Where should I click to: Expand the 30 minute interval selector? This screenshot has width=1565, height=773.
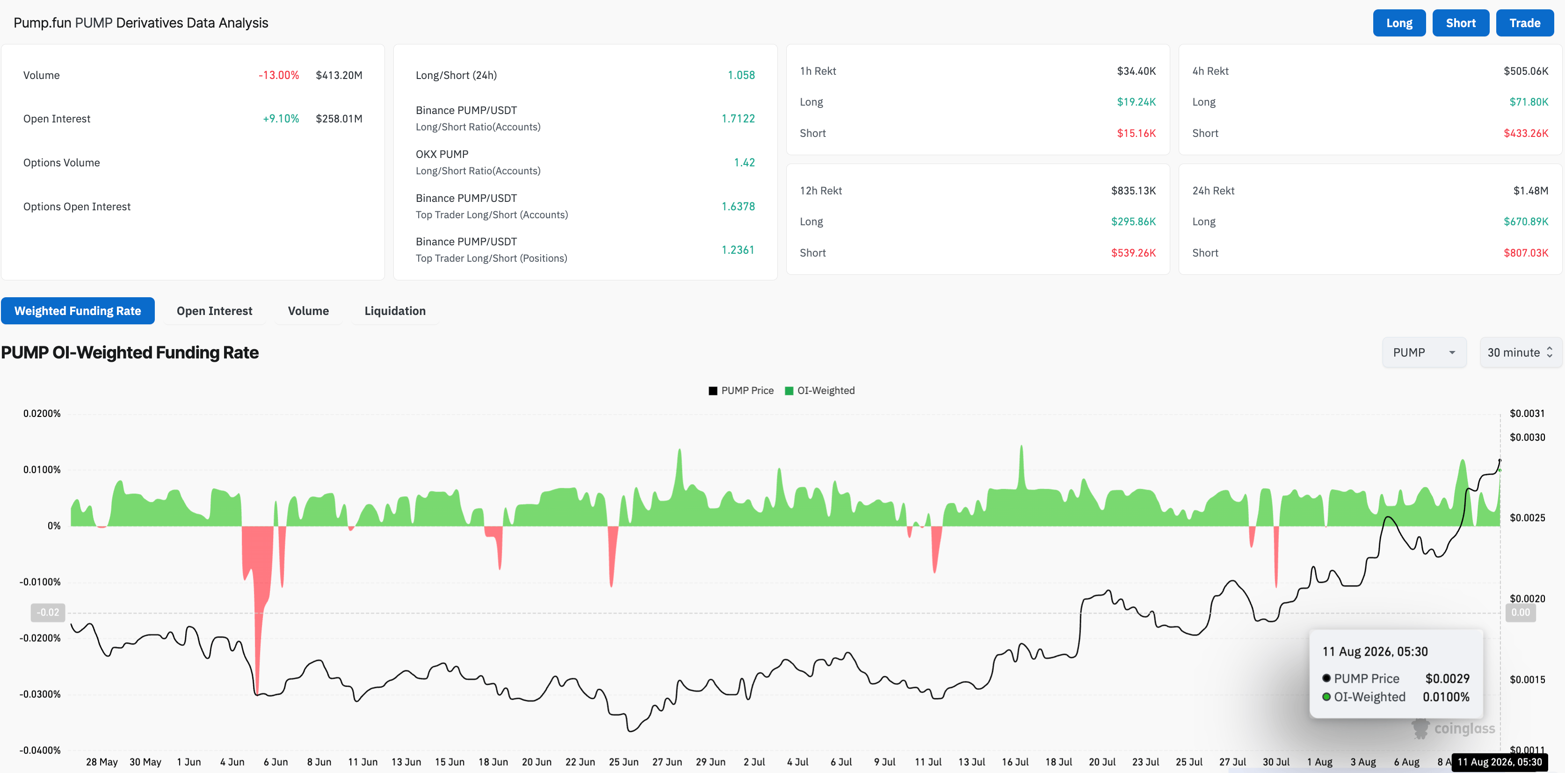click(x=1520, y=353)
